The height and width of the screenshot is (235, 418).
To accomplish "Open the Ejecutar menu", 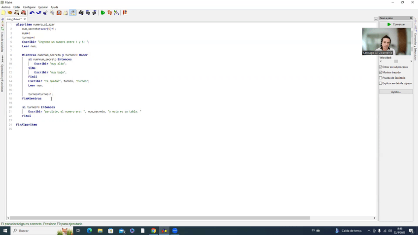I will pyautogui.click(x=43, y=7).
